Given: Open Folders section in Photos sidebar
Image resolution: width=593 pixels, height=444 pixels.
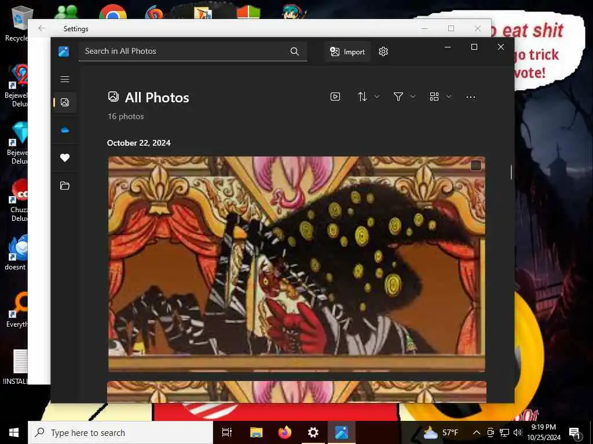Looking at the screenshot, I should click(65, 186).
